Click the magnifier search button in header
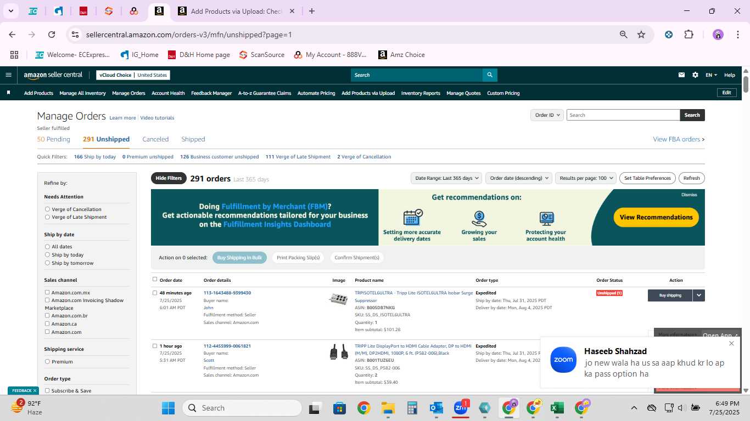Image resolution: width=750 pixels, height=421 pixels. pyautogui.click(x=490, y=75)
